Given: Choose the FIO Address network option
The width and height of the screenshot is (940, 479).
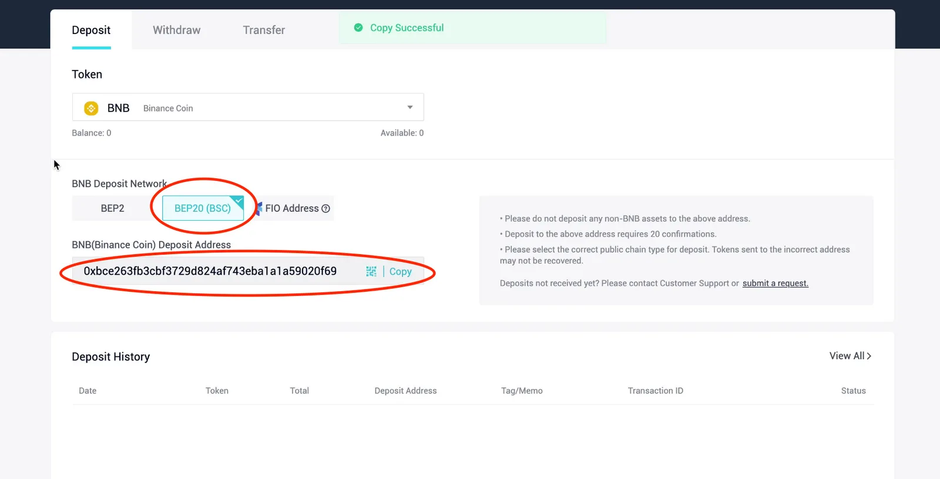Looking at the screenshot, I should click(x=293, y=208).
